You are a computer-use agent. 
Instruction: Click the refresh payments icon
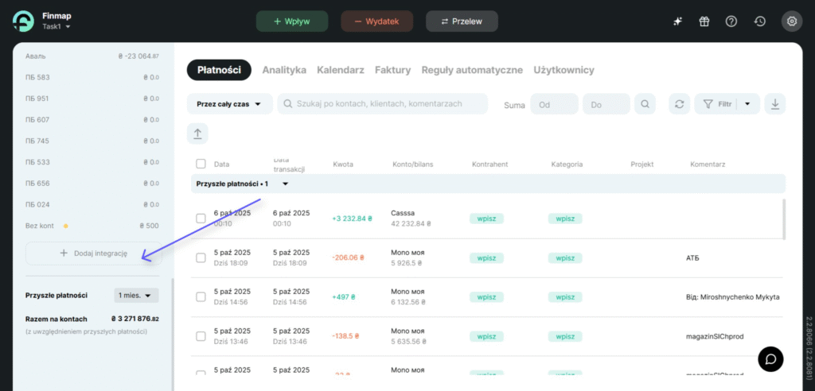point(679,104)
